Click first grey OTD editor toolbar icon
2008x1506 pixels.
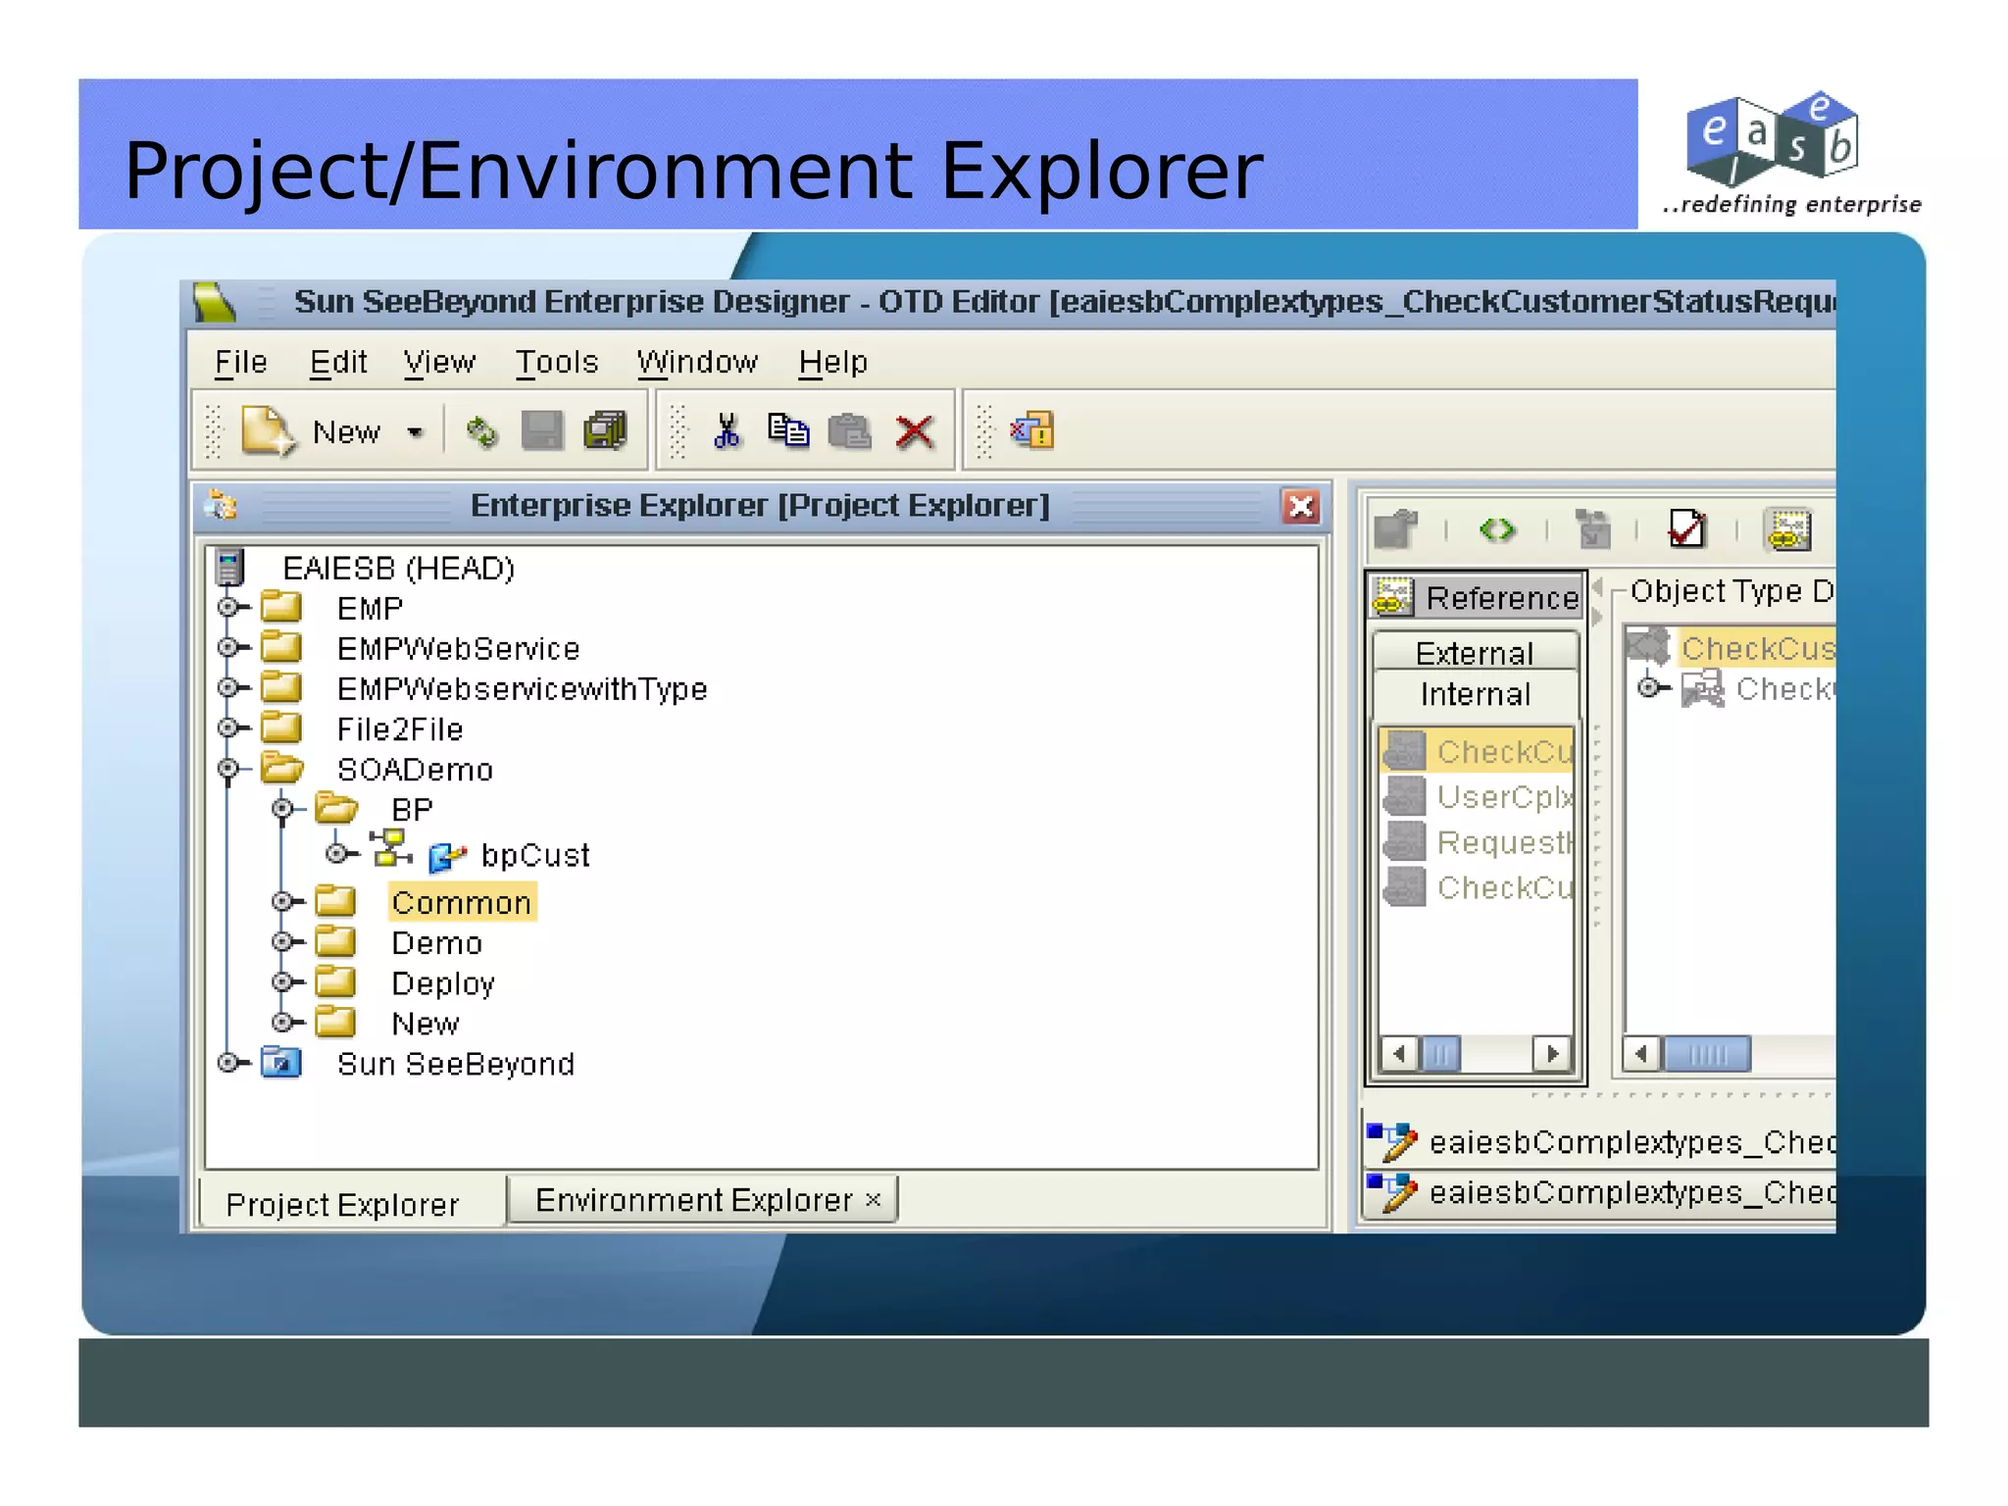pos(1396,529)
